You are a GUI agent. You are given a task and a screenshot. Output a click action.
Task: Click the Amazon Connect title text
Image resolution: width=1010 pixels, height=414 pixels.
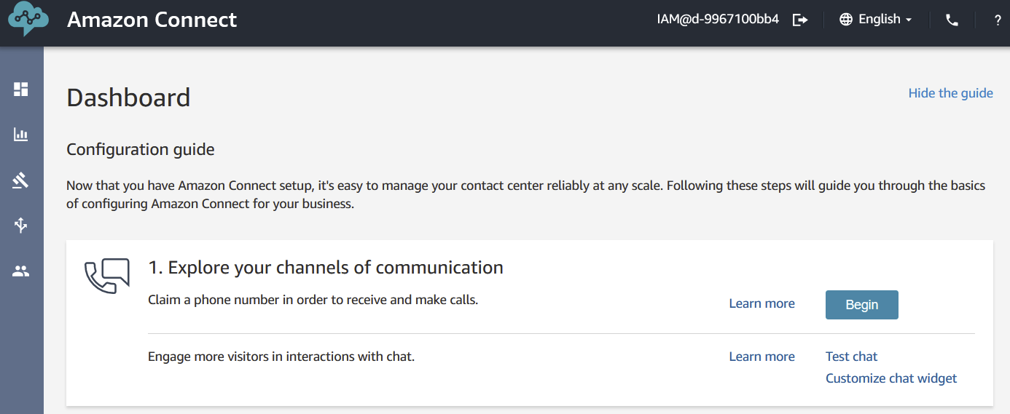click(152, 20)
